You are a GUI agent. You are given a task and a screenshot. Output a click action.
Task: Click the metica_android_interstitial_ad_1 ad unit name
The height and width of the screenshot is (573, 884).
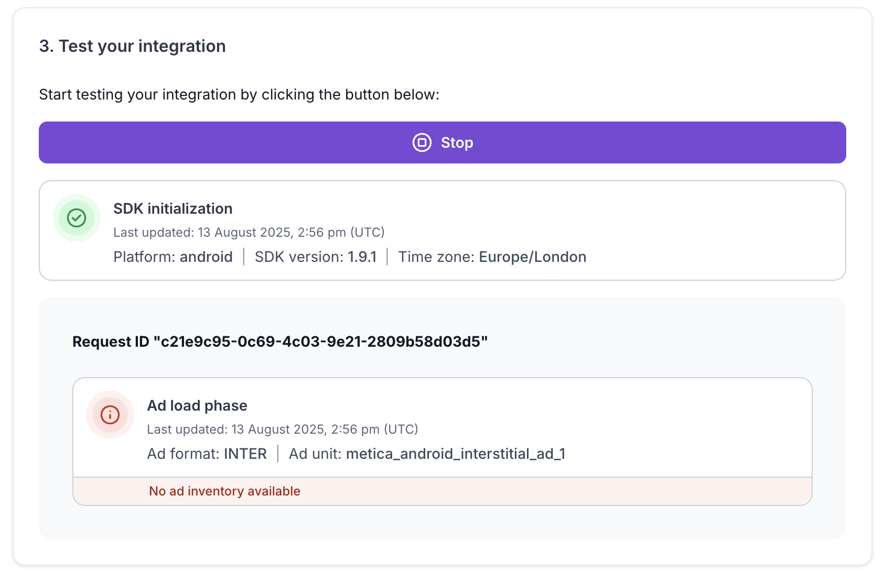[x=456, y=454]
